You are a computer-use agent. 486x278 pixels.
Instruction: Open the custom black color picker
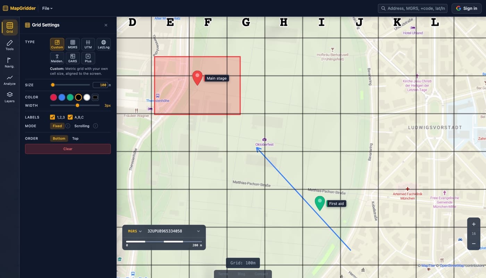coord(95,97)
